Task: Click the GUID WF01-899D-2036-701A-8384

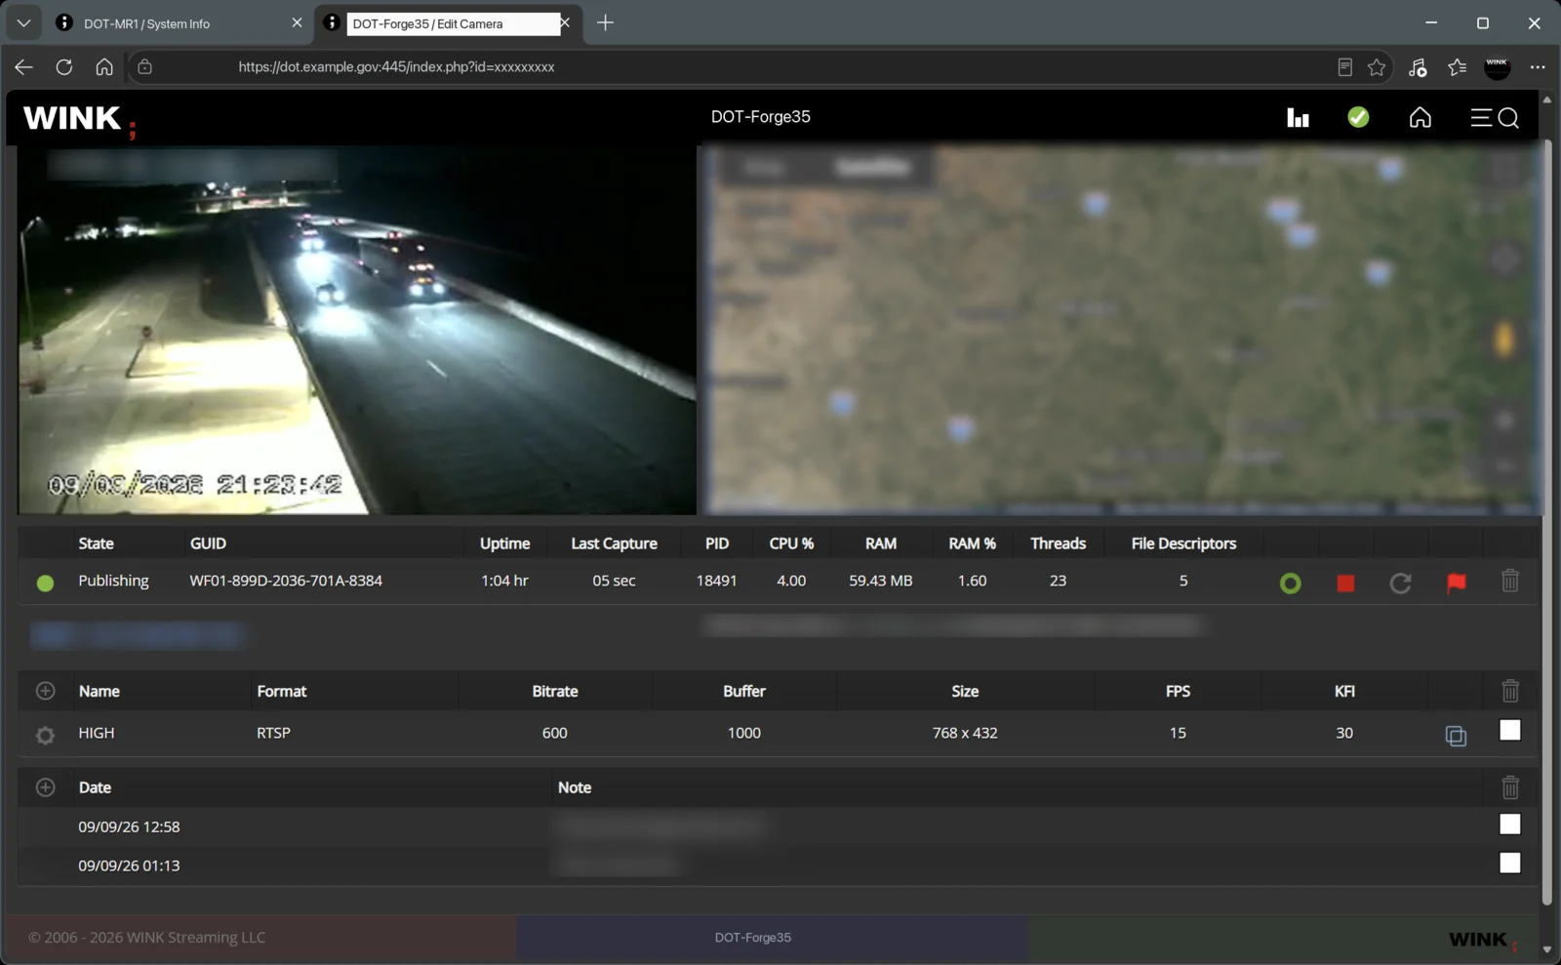Action: coord(286,581)
